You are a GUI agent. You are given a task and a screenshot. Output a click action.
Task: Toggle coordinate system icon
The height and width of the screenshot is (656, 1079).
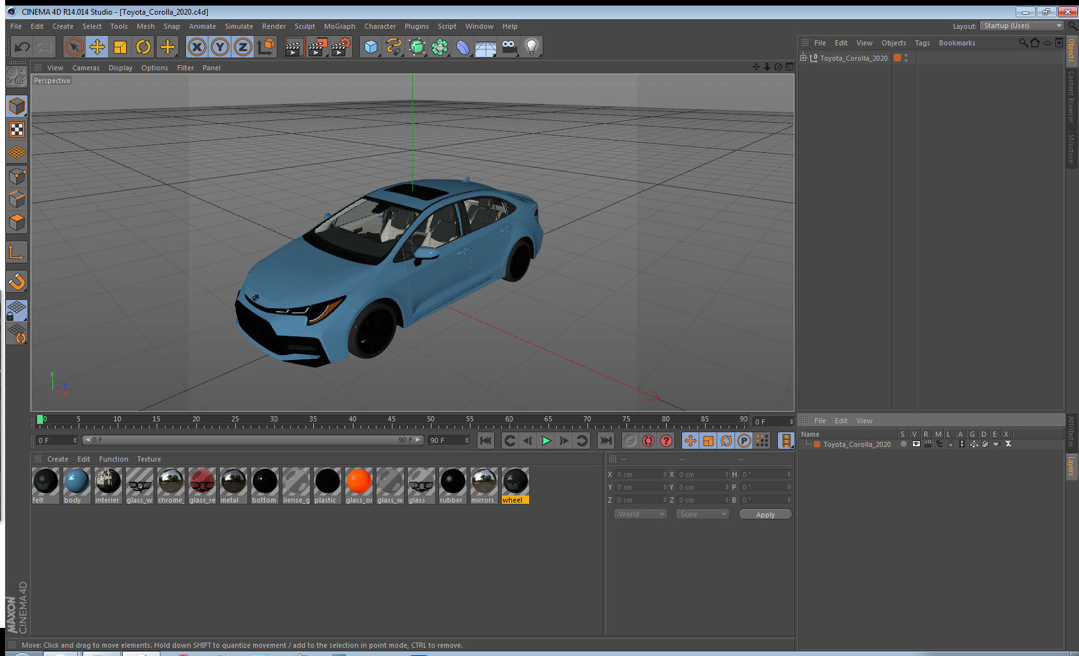pyautogui.click(x=266, y=47)
